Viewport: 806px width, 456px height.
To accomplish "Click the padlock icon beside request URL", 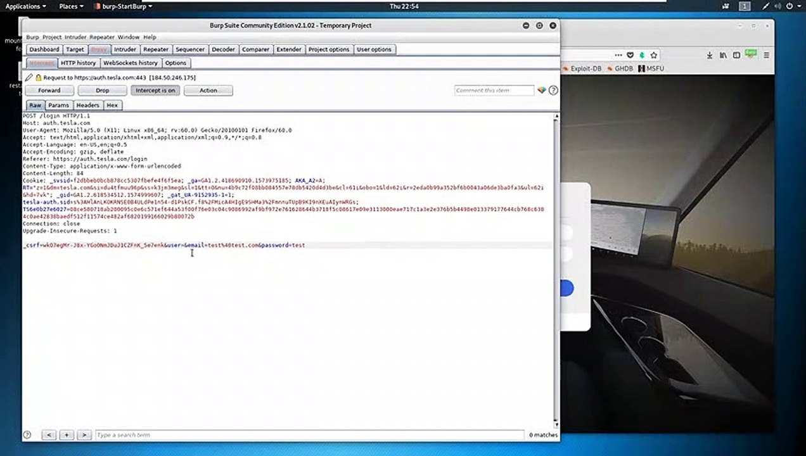I will pos(38,77).
